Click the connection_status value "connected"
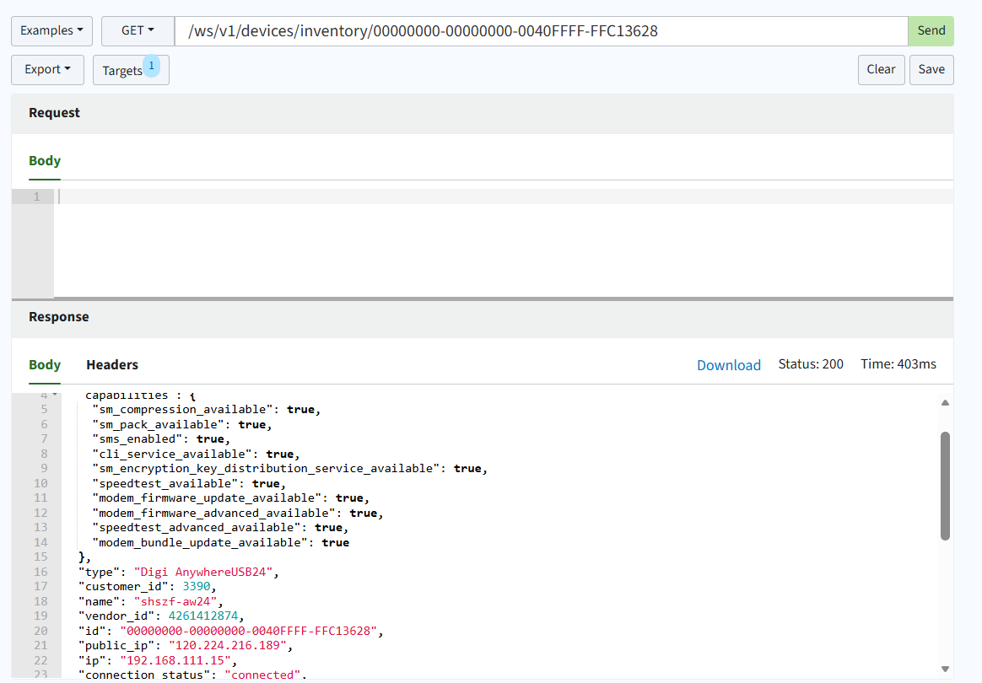 [x=262, y=675]
